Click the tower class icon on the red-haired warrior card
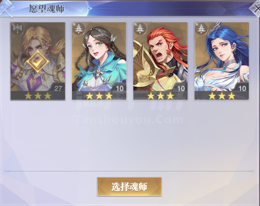Screen dimensions: 260x206 pos(140,29)
